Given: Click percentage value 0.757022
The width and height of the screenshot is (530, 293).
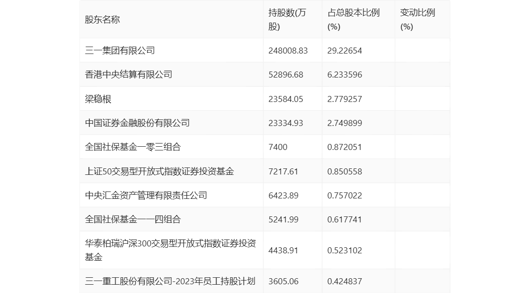Looking at the screenshot, I should point(344,195).
